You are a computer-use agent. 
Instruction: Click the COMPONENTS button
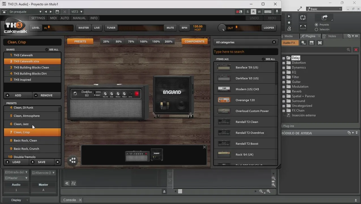click(x=195, y=41)
